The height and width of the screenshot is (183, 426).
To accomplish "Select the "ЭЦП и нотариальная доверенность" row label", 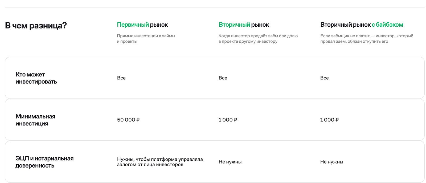I will point(44,162).
